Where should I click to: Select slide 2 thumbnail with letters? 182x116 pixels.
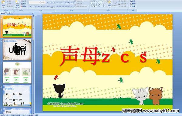(17, 50)
